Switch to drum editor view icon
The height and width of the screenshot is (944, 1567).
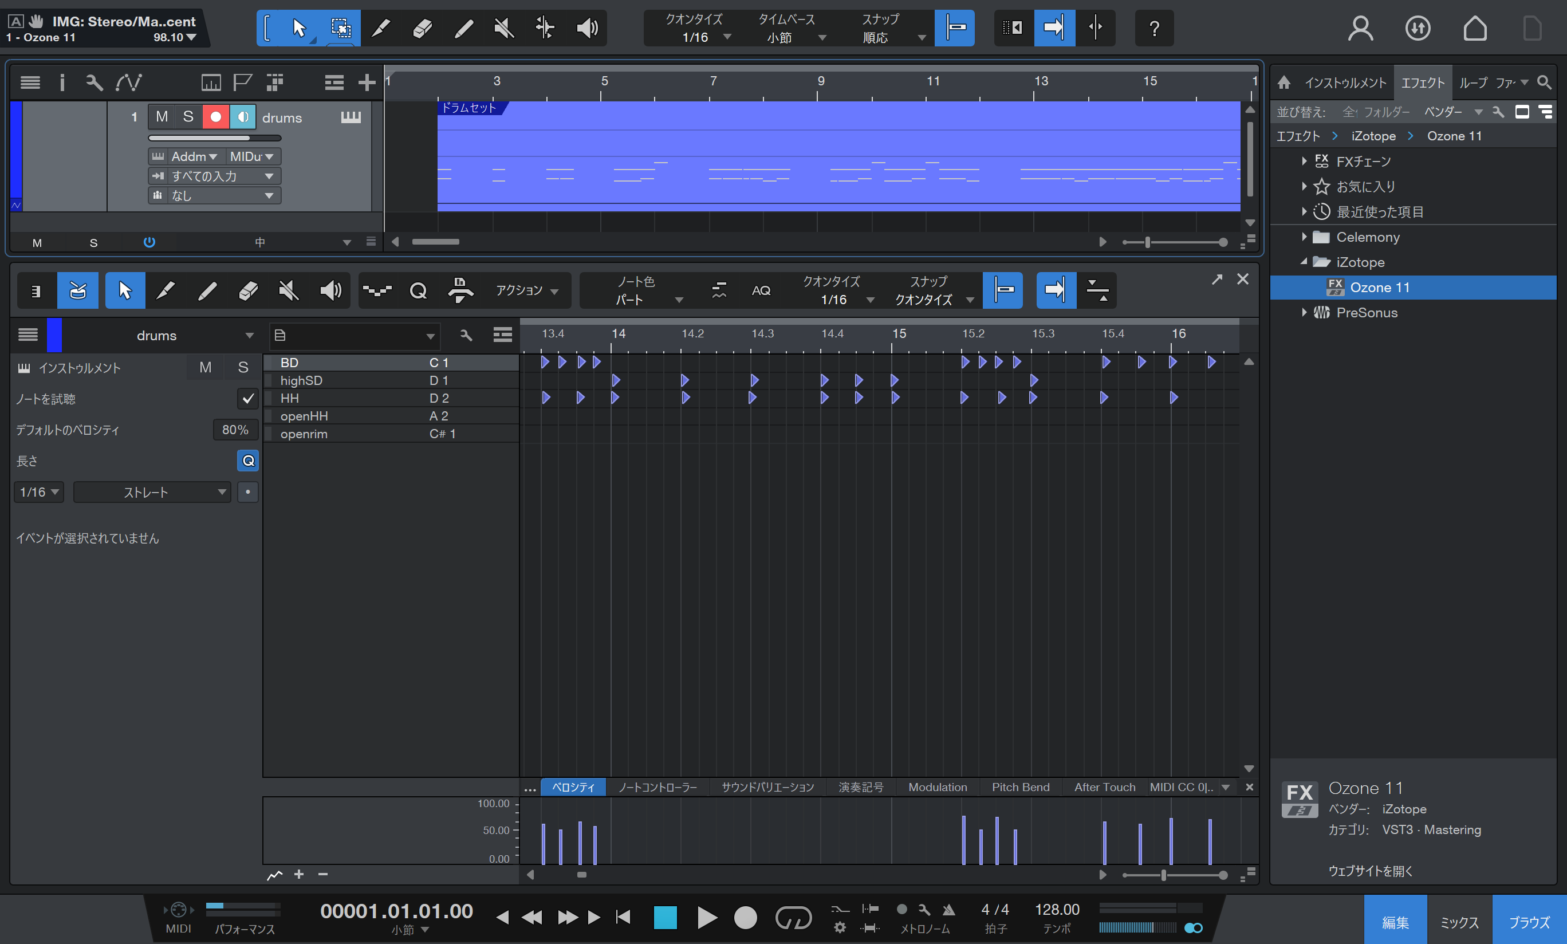click(x=77, y=291)
